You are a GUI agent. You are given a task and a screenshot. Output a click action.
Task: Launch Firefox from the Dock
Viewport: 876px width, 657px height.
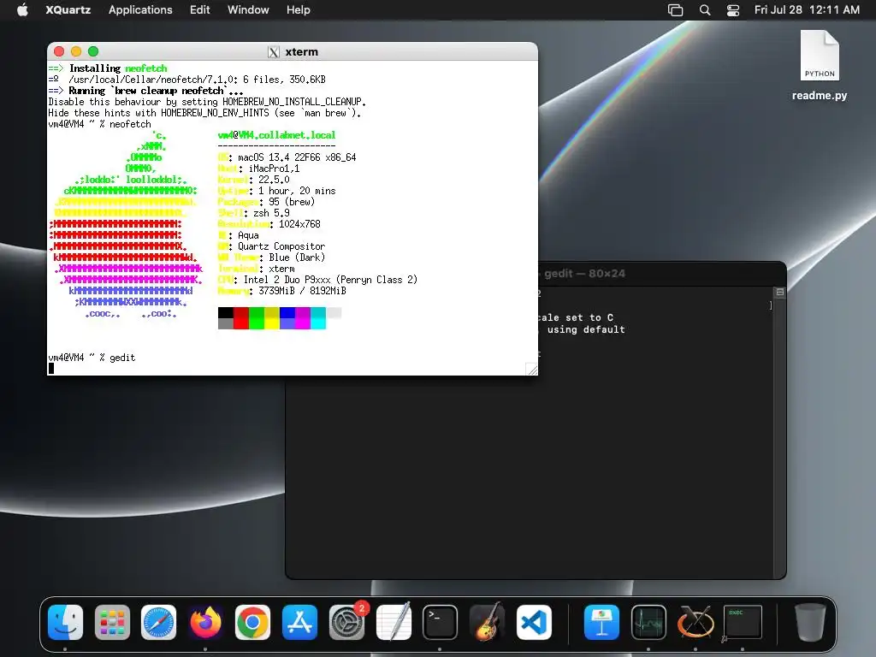pyautogui.click(x=205, y=622)
